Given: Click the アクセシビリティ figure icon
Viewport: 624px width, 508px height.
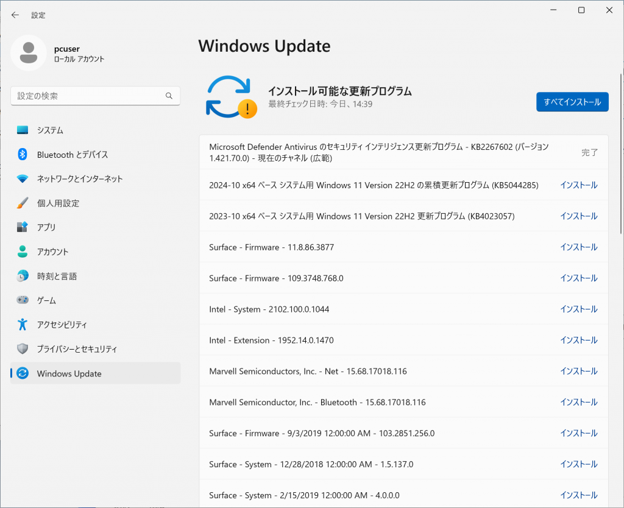Looking at the screenshot, I should click(x=23, y=324).
